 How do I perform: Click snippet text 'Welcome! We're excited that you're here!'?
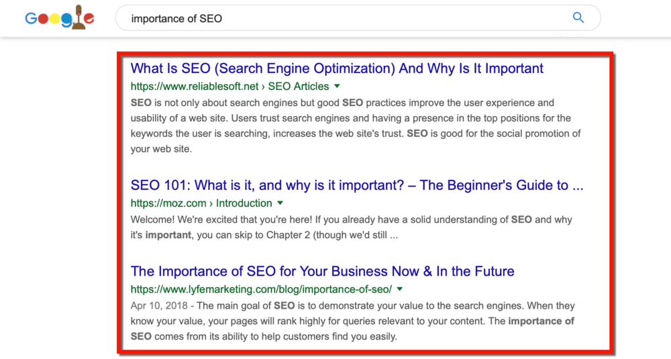(x=221, y=220)
